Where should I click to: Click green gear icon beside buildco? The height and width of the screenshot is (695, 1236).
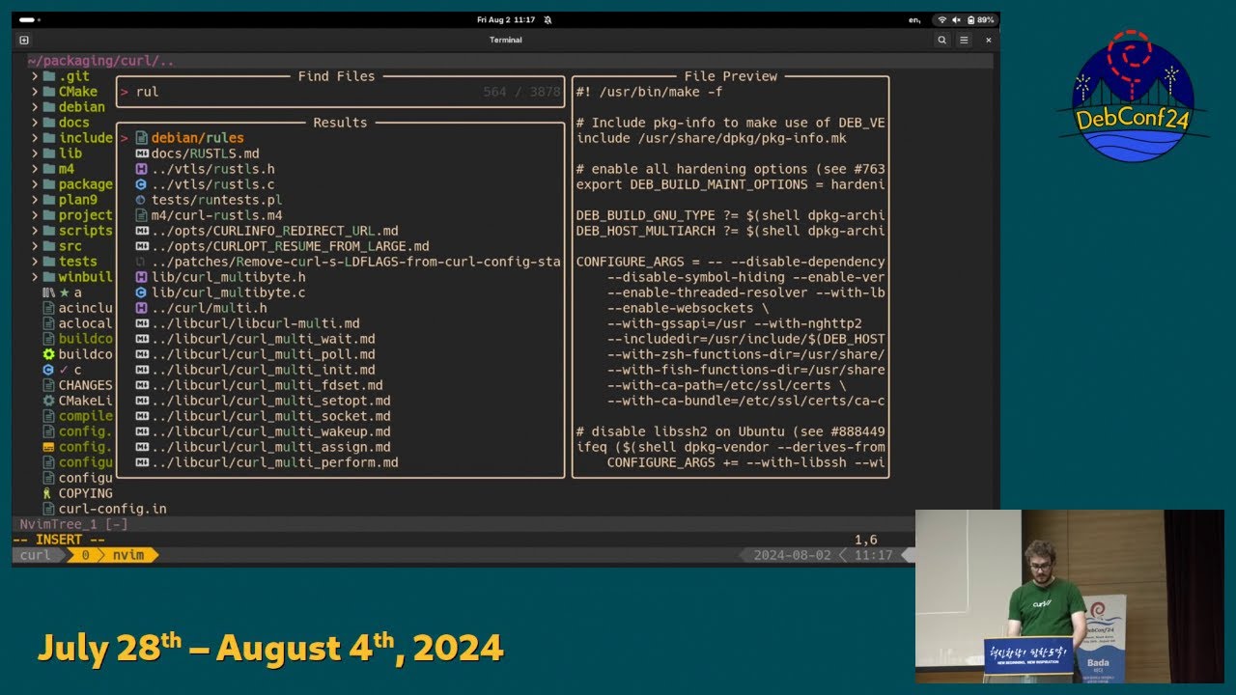pos(48,354)
